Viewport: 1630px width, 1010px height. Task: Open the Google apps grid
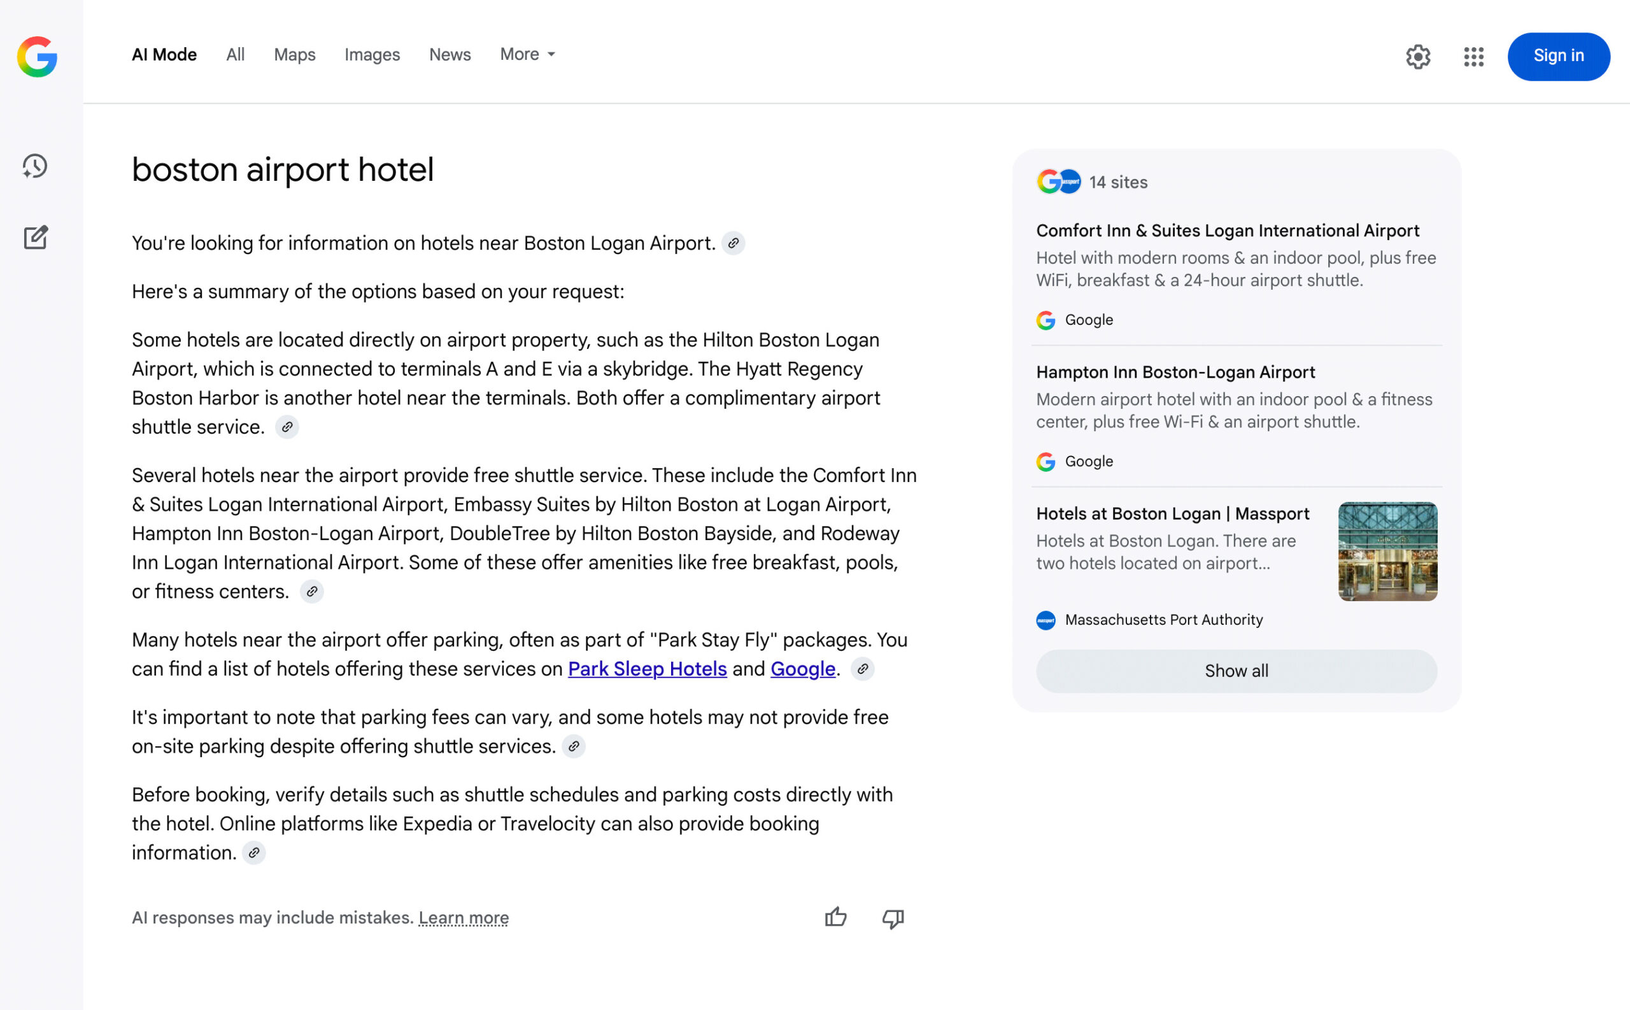1474,57
